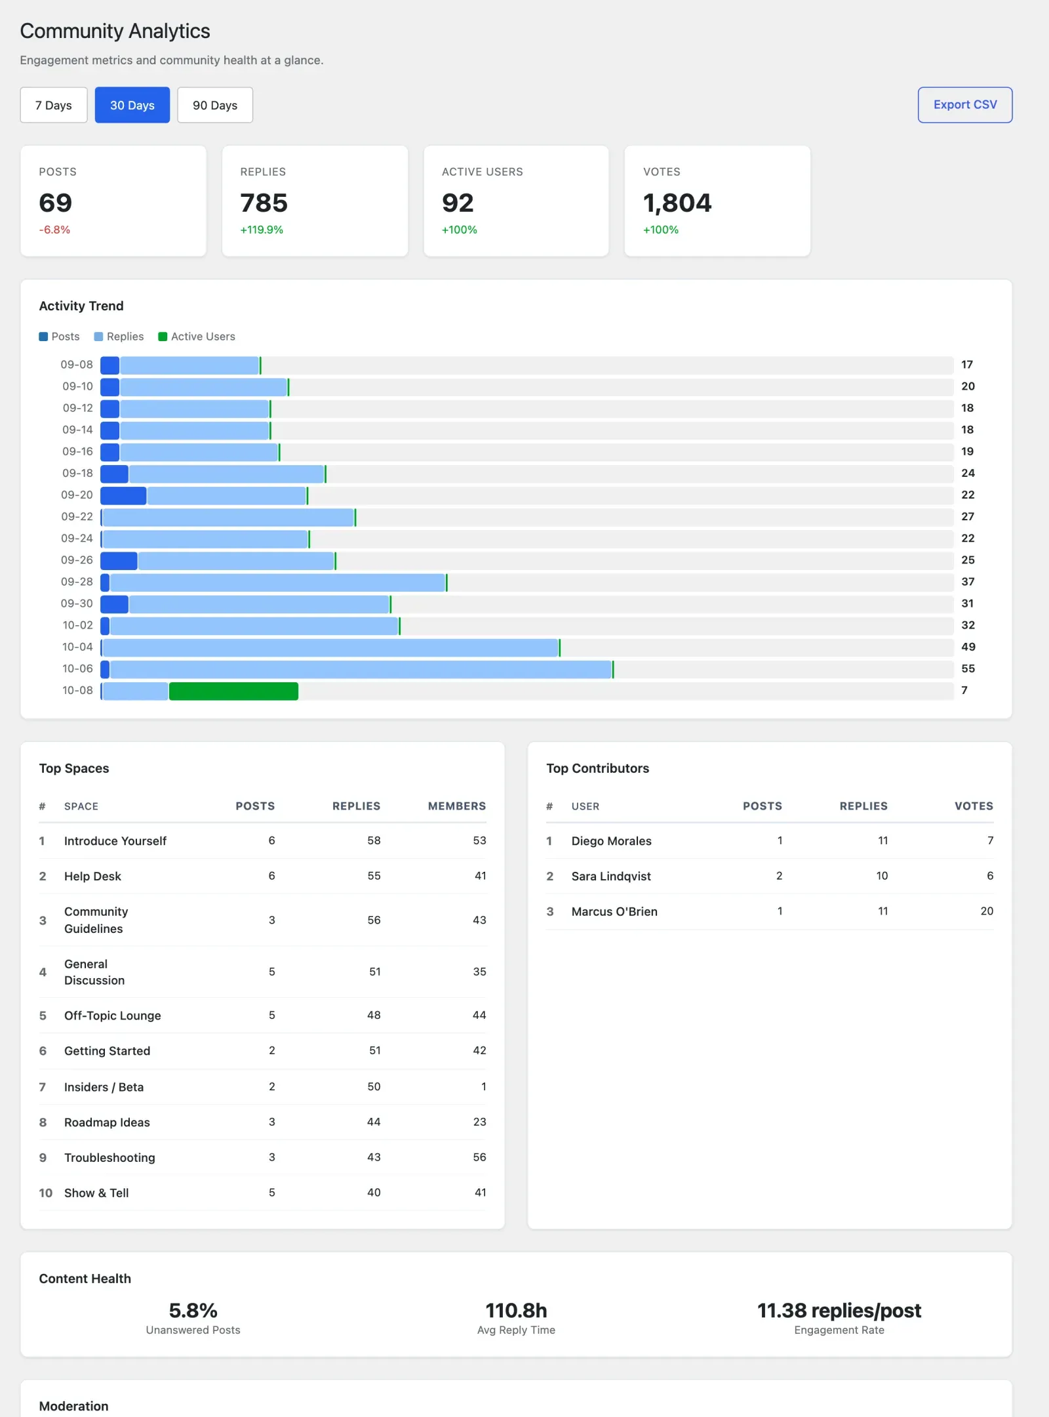Open the Active Users card showing 92
Viewport: 1049px width, 1417px height.
(516, 201)
